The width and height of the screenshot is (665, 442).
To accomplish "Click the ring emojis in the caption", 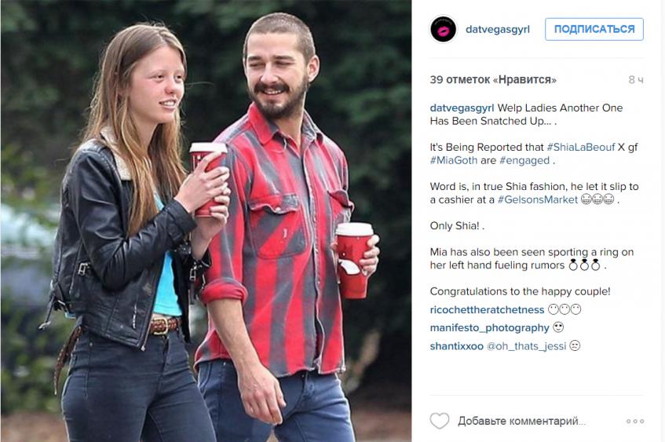I will pyautogui.click(x=584, y=265).
